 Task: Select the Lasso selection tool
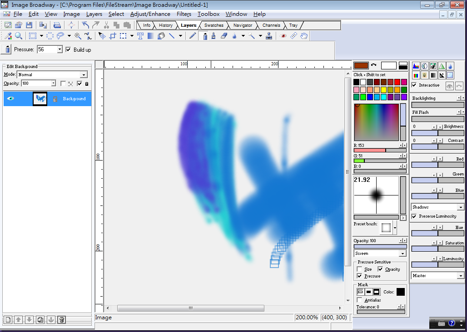[60, 36]
